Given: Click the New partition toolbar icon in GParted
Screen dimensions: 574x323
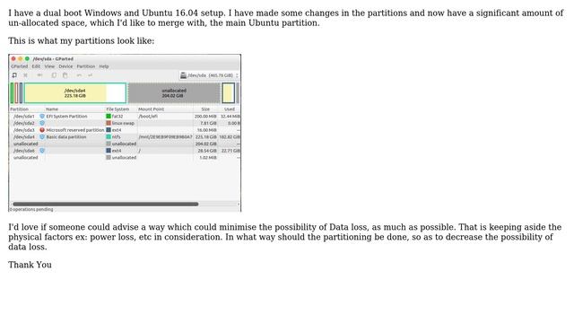Looking at the screenshot, I should pos(14,75).
